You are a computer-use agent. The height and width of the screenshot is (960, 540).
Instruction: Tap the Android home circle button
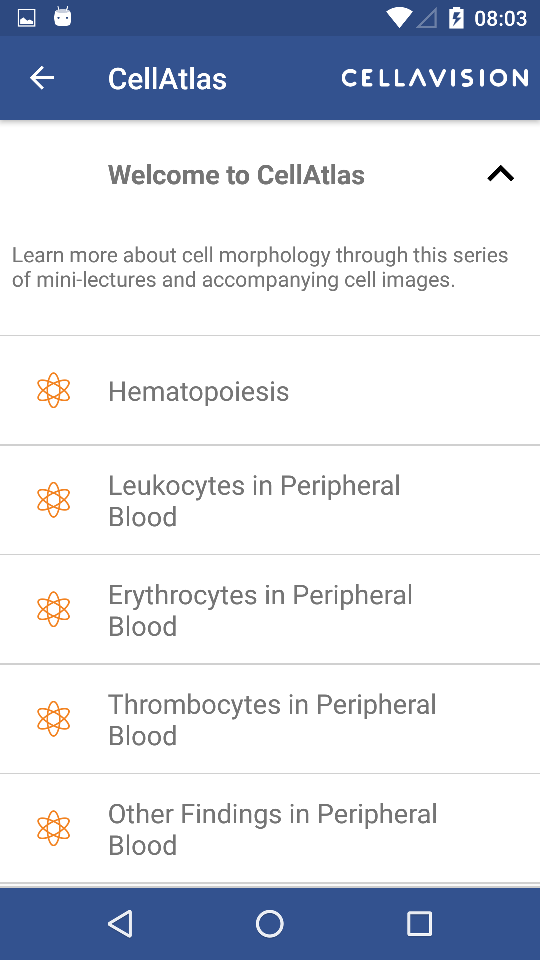click(x=270, y=924)
